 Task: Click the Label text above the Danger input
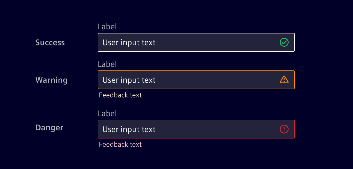click(107, 114)
